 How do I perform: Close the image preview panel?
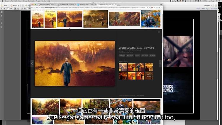(159, 32)
